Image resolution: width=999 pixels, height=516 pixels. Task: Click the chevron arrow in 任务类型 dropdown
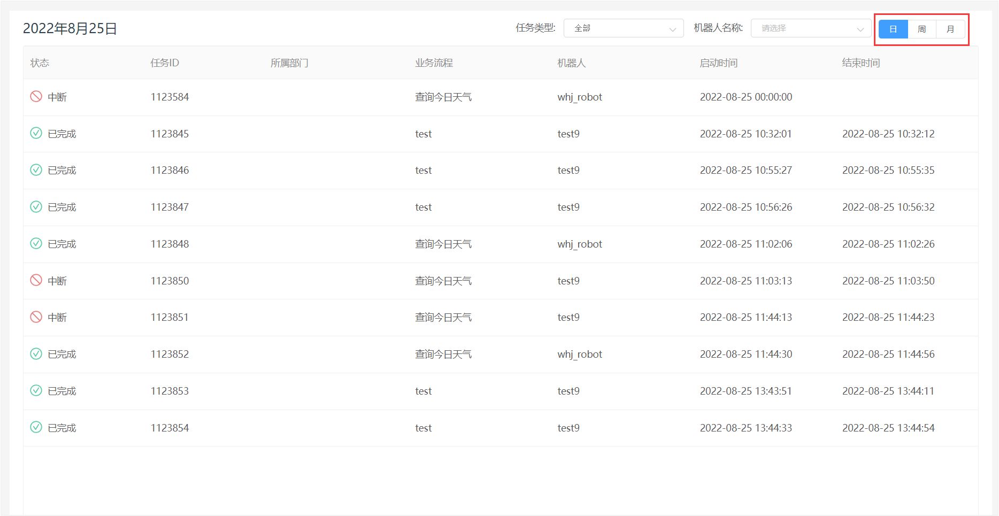672,29
